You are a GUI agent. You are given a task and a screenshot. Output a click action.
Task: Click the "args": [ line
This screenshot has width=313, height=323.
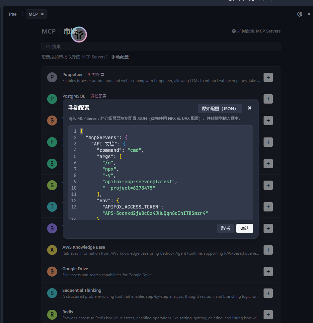pos(109,157)
